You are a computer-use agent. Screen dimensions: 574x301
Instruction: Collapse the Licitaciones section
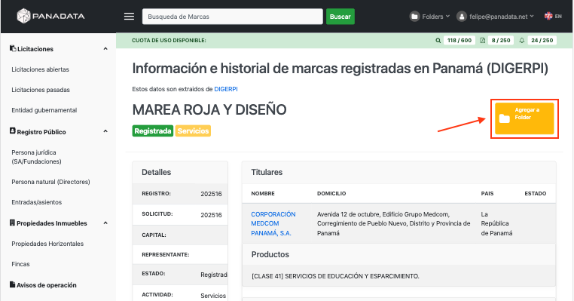(105, 49)
